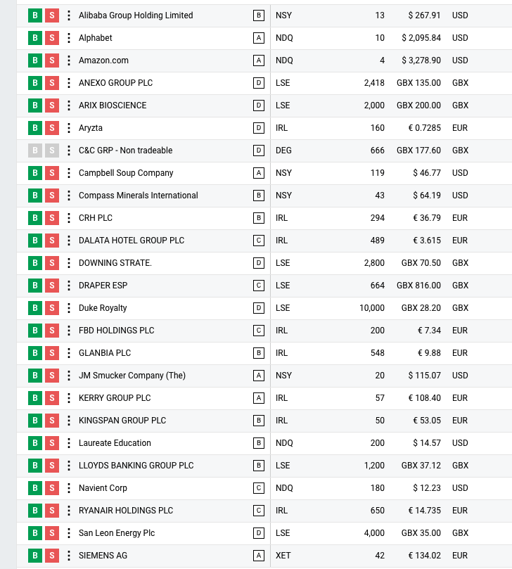Click GLANBIA PLC price € 9.88
Screen dimensions: 512x569
pos(429,352)
